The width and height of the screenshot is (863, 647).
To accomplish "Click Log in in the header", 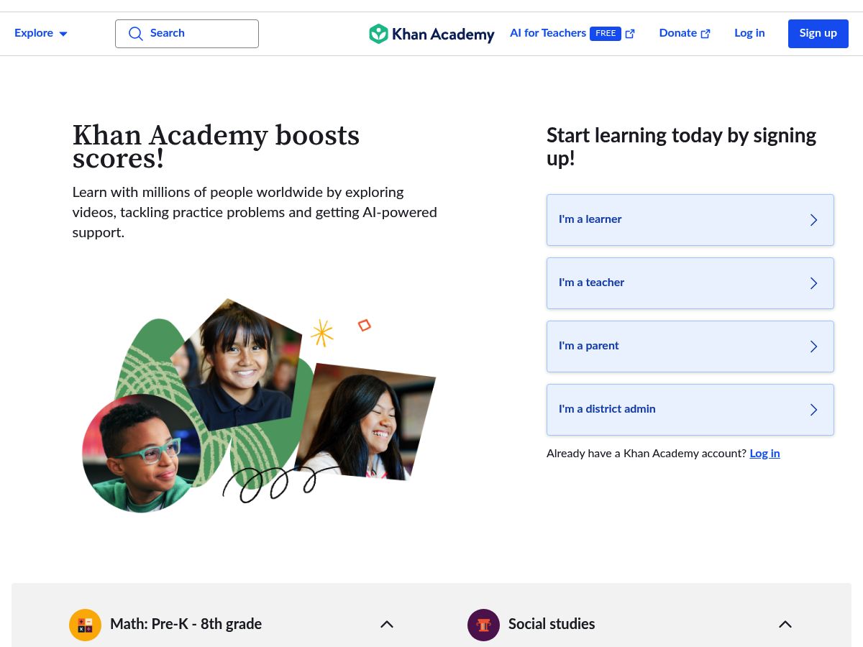I will pos(749,33).
